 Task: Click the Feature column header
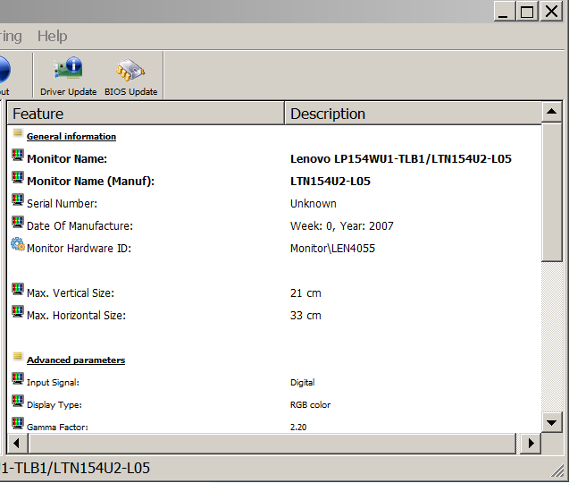[146, 114]
